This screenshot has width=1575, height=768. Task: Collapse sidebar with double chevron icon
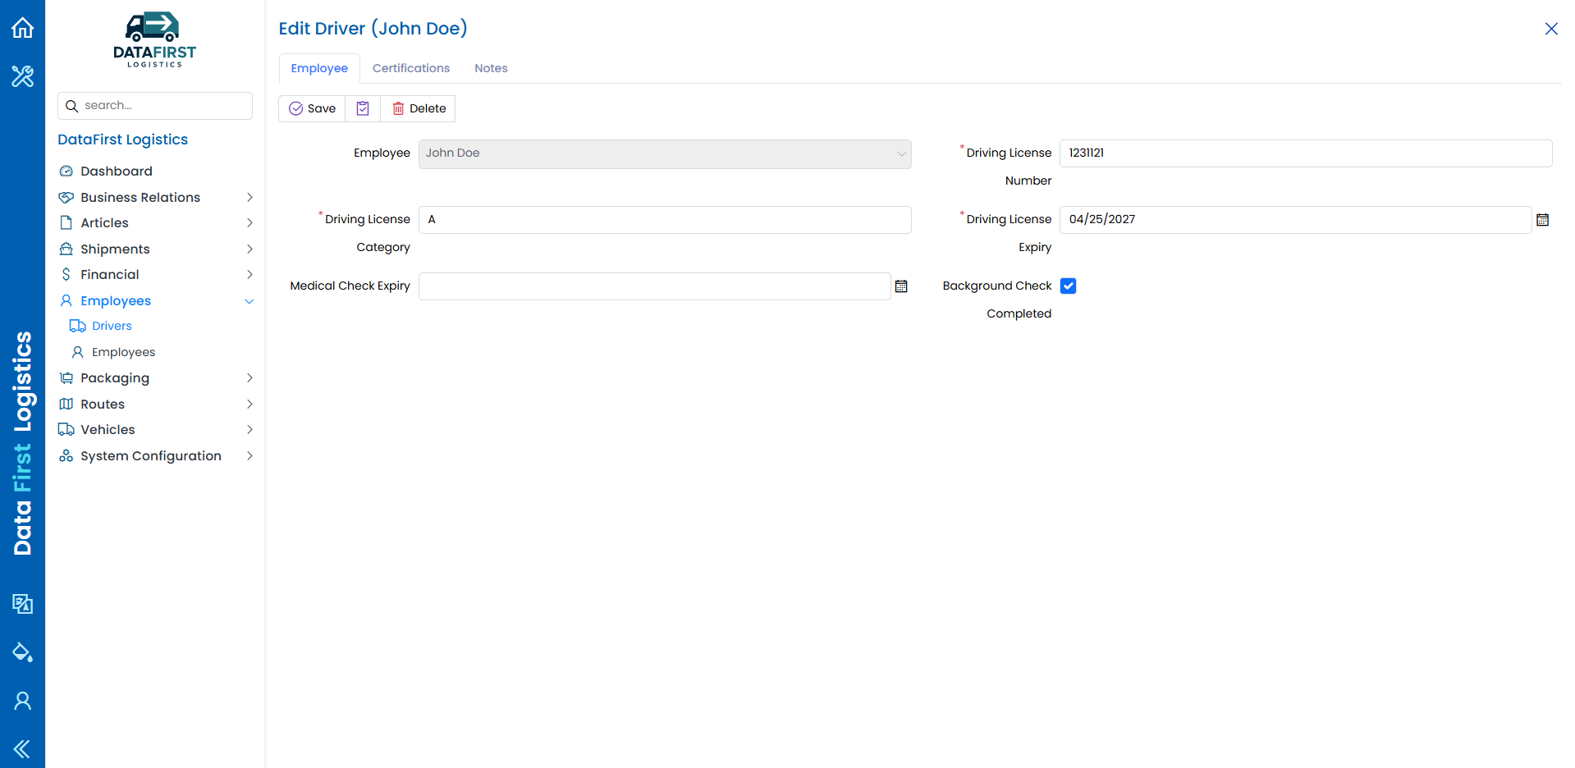tap(22, 748)
